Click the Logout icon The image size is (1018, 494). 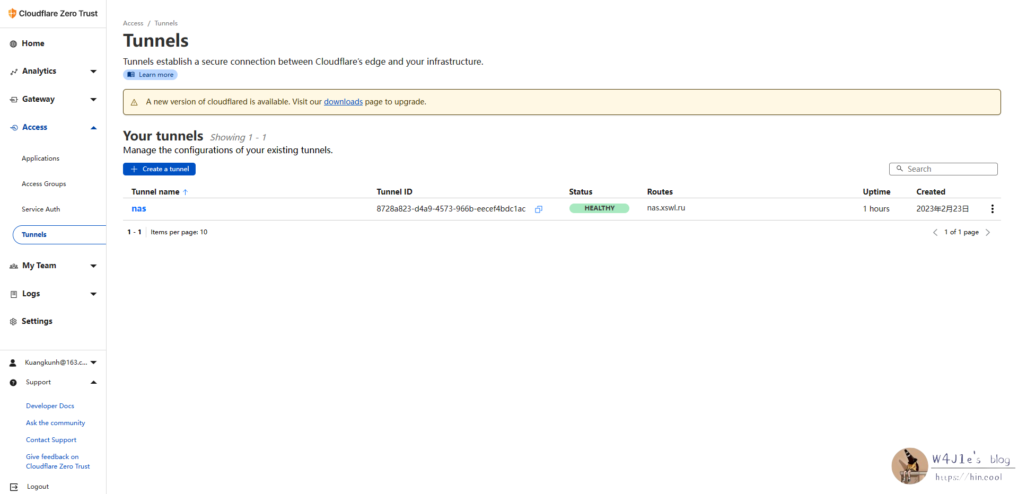click(13, 486)
